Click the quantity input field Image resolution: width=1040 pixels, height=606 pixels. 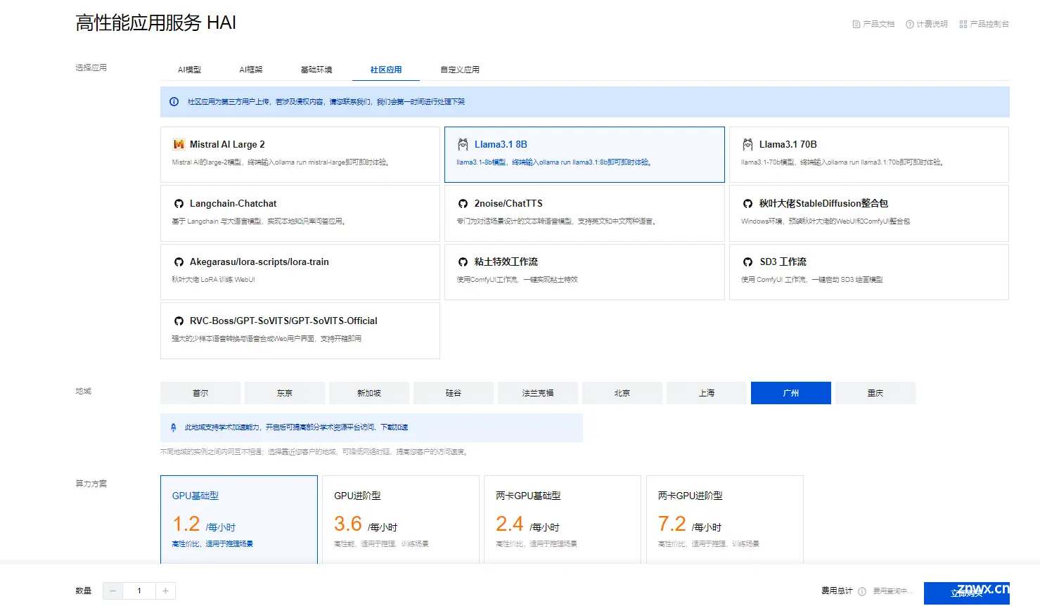click(139, 591)
